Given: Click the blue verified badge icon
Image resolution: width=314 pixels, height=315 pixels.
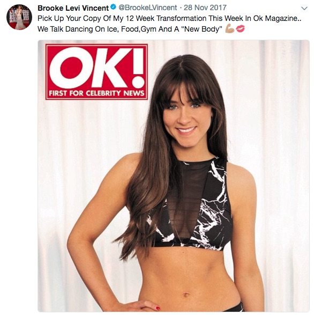Looking at the screenshot, I should tap(114, 7).
